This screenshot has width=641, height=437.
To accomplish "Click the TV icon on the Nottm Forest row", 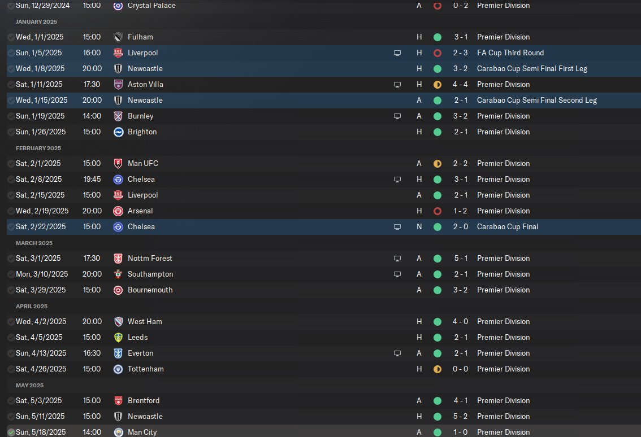I will [x=397, y=258].
